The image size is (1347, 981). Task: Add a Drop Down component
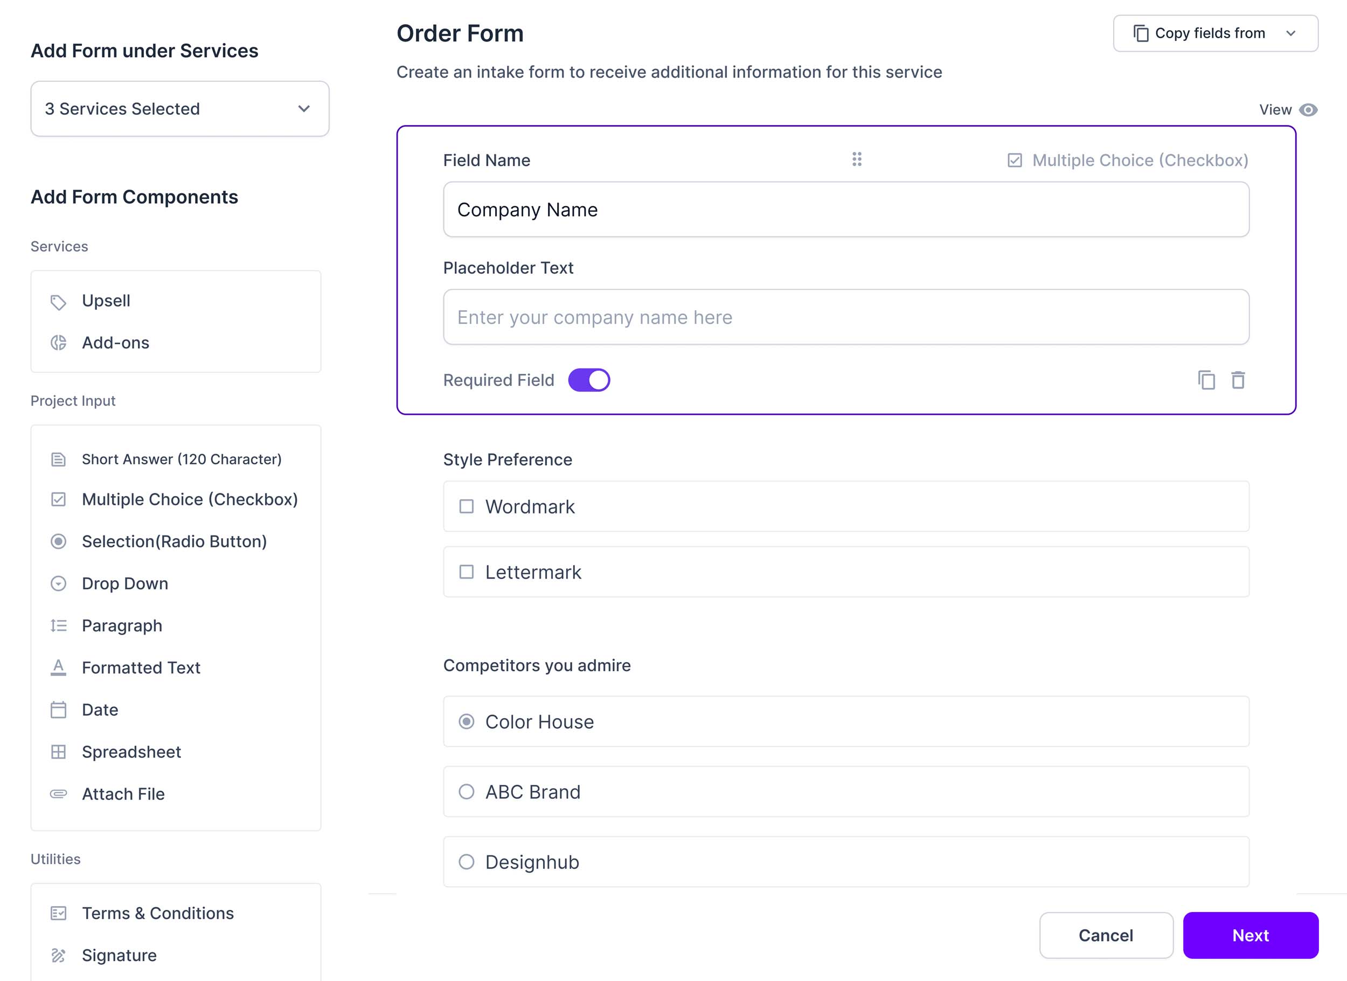(x=124, y=583)
